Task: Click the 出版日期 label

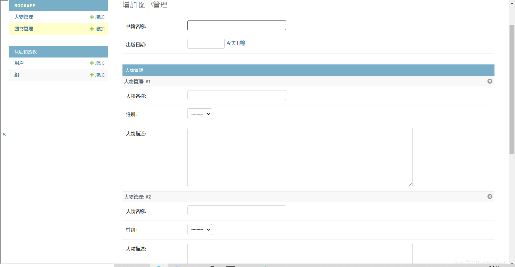Action: coord(136,45)
